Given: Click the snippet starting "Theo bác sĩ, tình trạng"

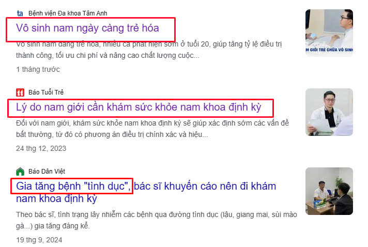Looking at the screenshot, I should point(157,220).
